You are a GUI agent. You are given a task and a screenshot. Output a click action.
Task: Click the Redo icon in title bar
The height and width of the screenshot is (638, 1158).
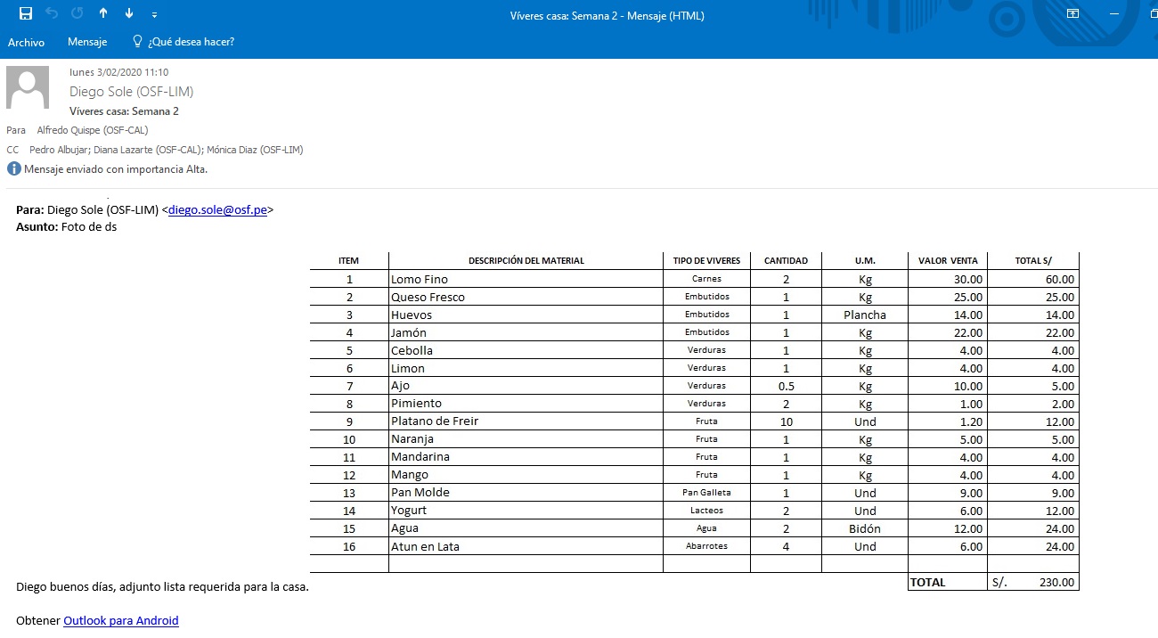(x=77, y=13)
